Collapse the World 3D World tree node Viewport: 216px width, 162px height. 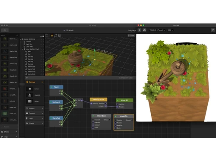pos(20,39)
